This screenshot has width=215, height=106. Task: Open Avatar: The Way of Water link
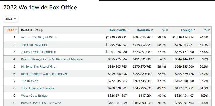pyautogui.click(x=39, y=37)
